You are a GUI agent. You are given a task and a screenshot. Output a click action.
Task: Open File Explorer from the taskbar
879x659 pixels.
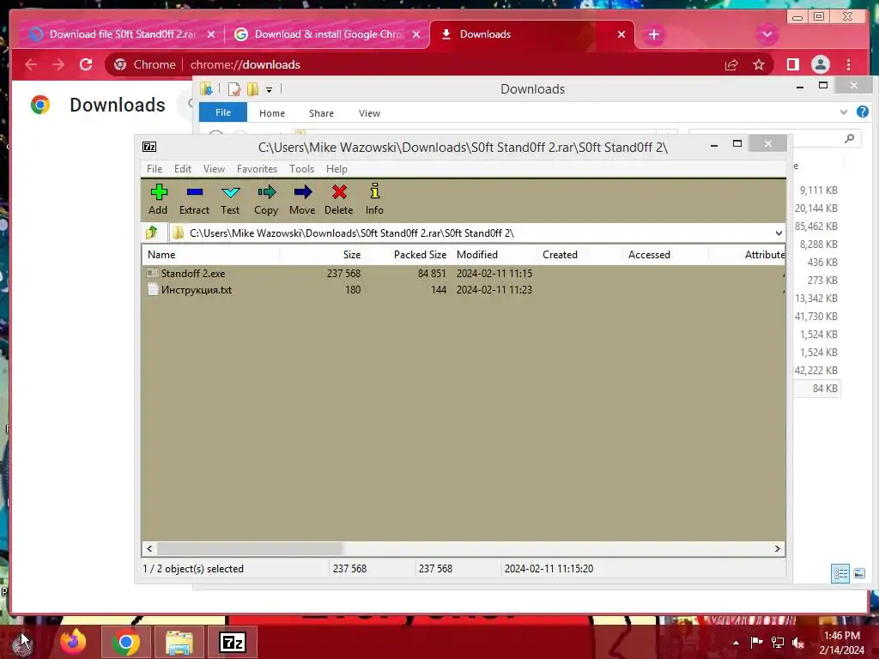(x=179, y=642)
